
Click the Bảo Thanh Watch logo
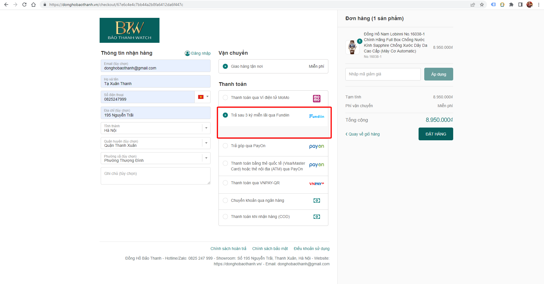point(129,30)
